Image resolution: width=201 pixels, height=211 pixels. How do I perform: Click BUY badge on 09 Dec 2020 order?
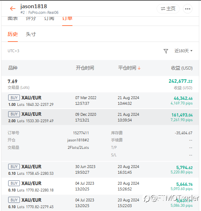(x=14, y=114)
